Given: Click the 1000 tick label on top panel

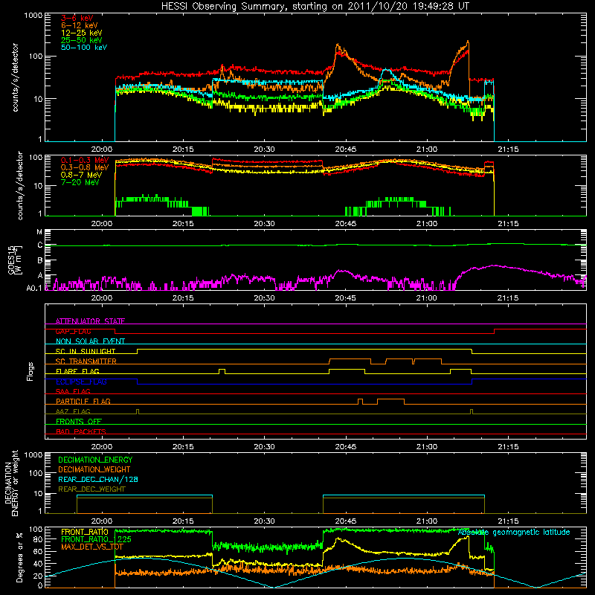Looking at the screenshot, I should [x=33, y=16].
